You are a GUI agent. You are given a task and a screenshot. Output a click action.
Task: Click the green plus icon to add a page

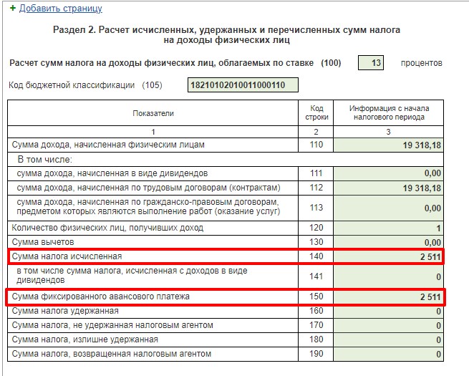(x=13, y=8)
